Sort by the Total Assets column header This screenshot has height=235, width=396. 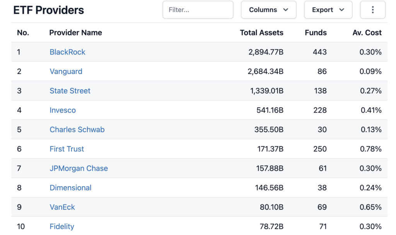pyautogui.click(x=261, y=33)
